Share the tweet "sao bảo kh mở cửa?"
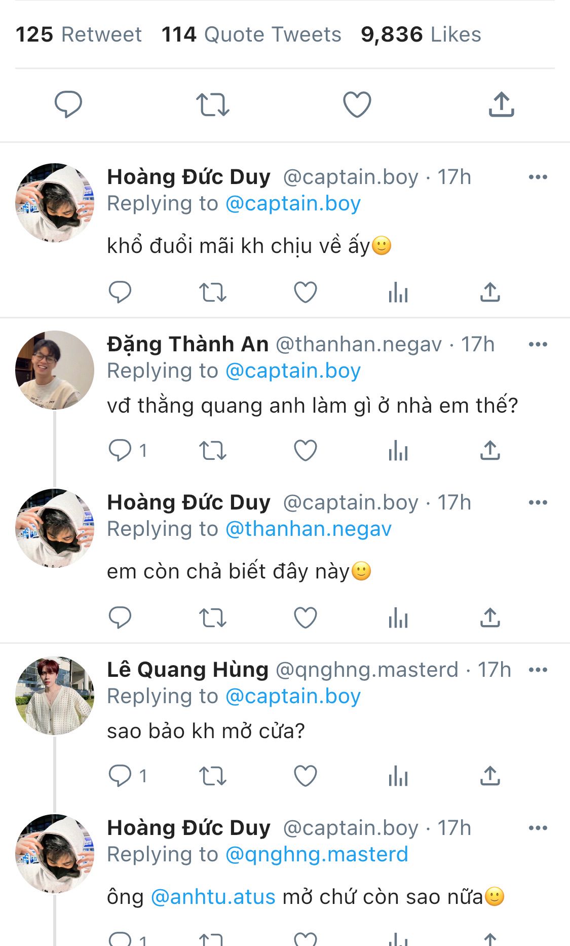The image size is (570, 946). (490, 776)
